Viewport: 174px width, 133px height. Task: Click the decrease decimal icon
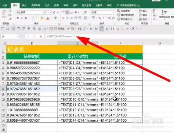[x=113, y=18]
